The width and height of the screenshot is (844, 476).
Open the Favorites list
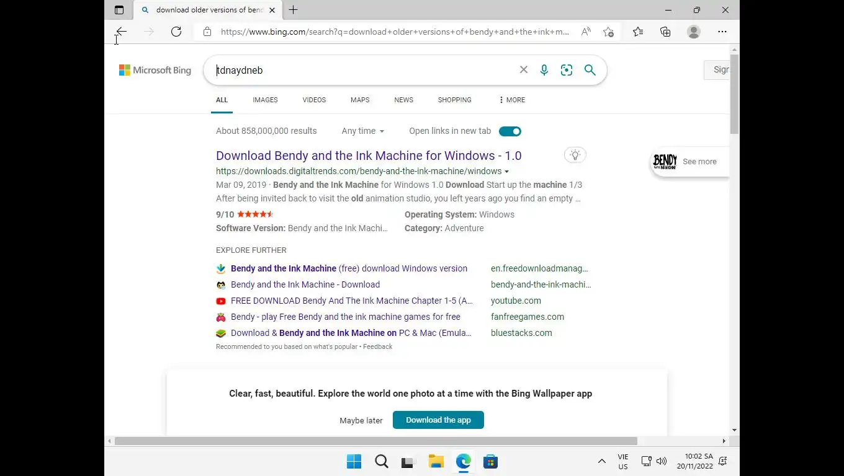(638, 32)
